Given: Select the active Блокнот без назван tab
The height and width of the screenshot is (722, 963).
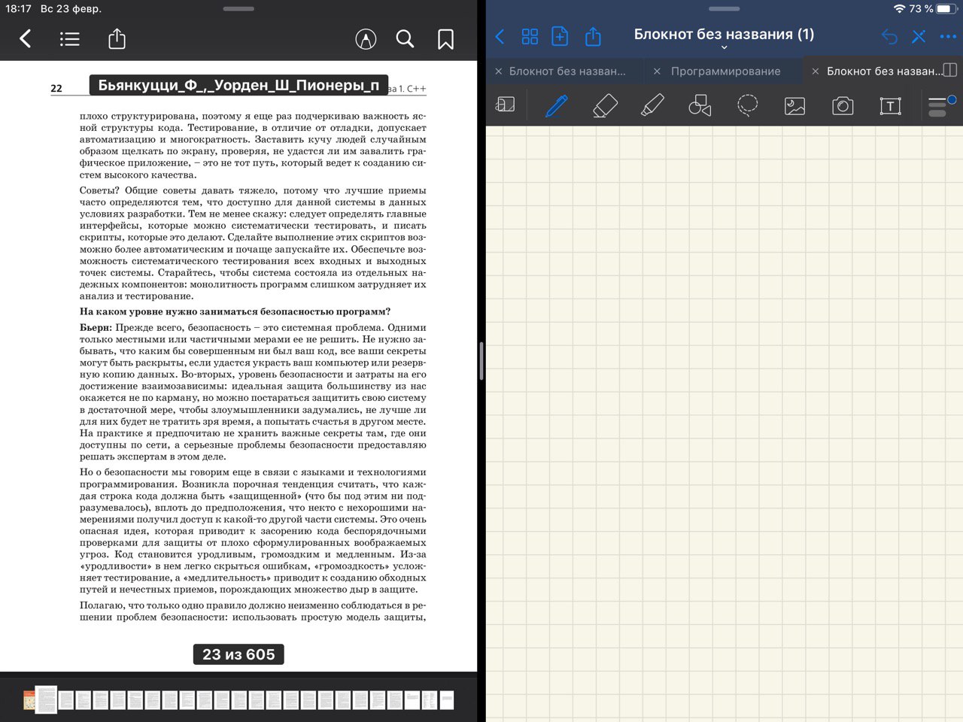Looking at the screenshot, I should 884,71.
